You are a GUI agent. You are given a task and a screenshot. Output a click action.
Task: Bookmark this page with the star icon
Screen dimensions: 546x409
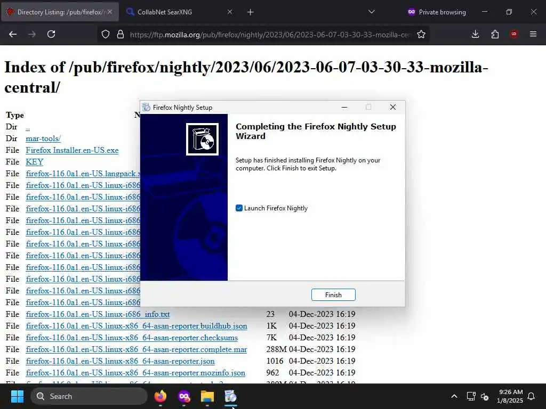(421, 34)
